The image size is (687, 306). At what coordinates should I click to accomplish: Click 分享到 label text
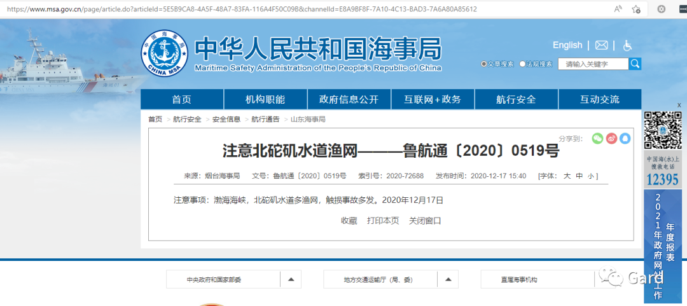571,139
